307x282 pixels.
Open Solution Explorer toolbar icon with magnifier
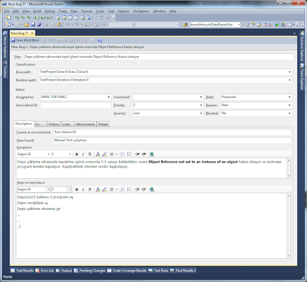pyautogui.click(x=247, y=25)
